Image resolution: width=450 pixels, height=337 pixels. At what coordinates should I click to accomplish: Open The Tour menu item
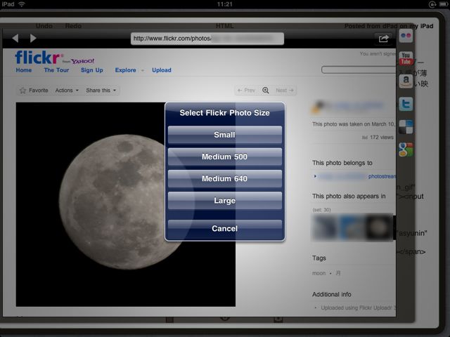pos(56,70)
